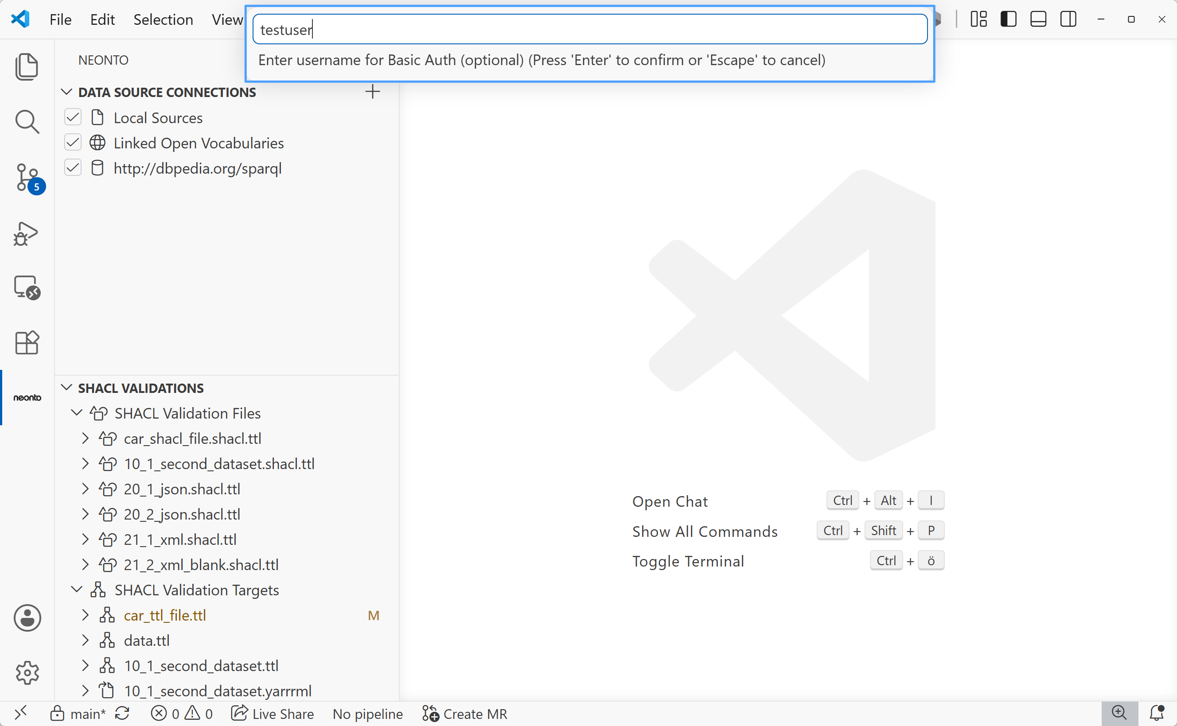The image size is (1177, 726).
Task: Expand car_ttl_file.ttl node
Action: pyautogui.click(x=86, y=615)
